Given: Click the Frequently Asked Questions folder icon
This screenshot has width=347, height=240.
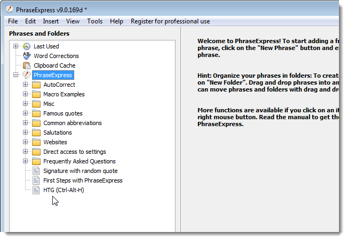Looking at the screenshot, I should click(x=36, y=161).
